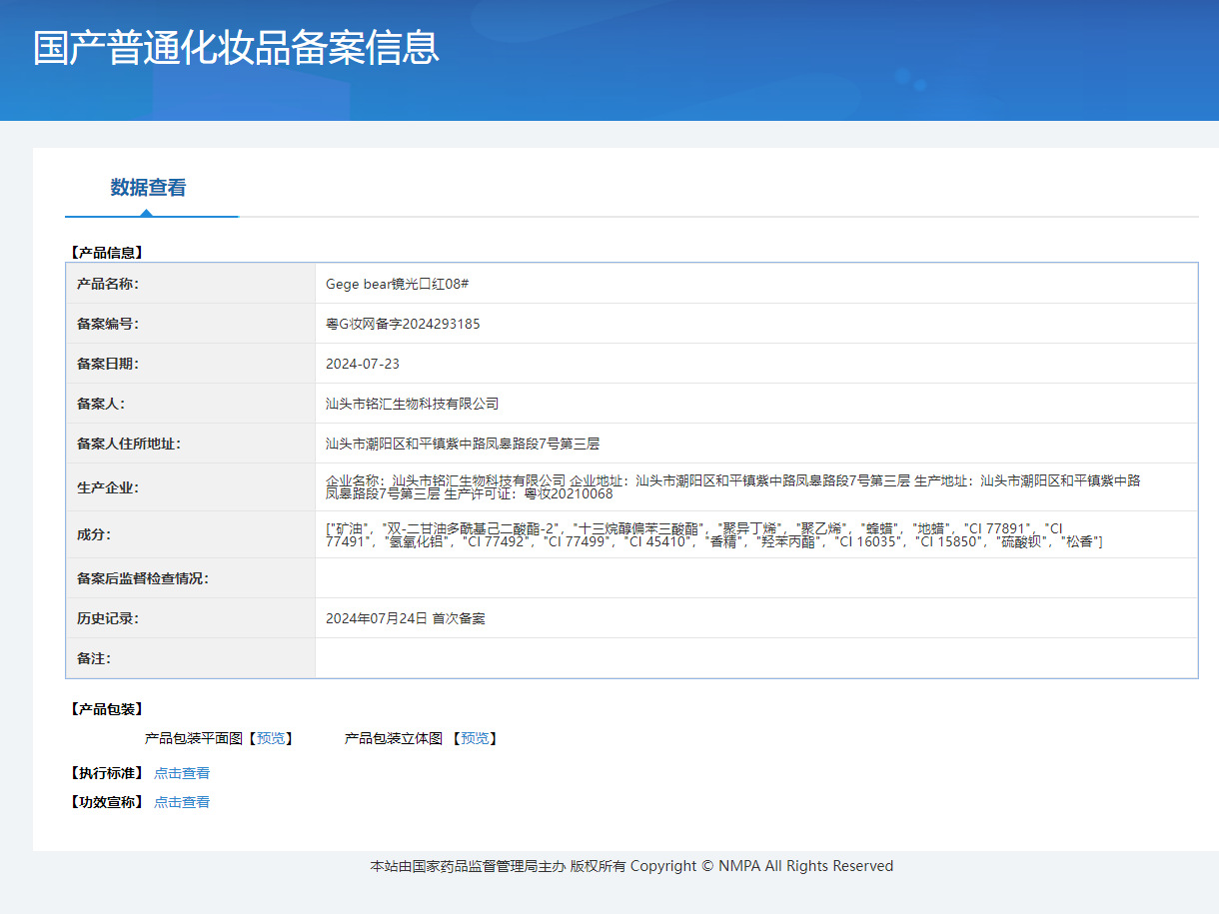Click the 备案人住所地址 row label
The image size is (1219, 914).
point(129,444)
